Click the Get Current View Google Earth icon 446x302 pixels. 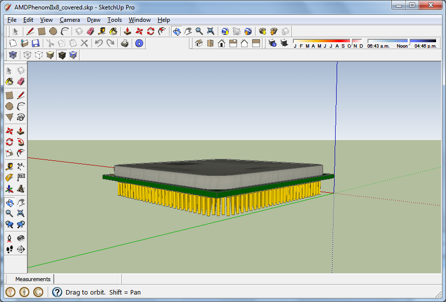pyautogui.click(x=225, y=31)
